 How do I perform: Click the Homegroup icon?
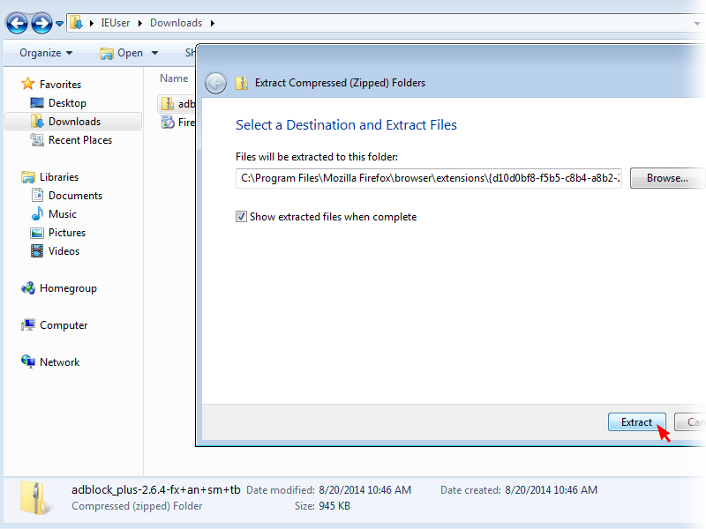click(x=28, y=288)
